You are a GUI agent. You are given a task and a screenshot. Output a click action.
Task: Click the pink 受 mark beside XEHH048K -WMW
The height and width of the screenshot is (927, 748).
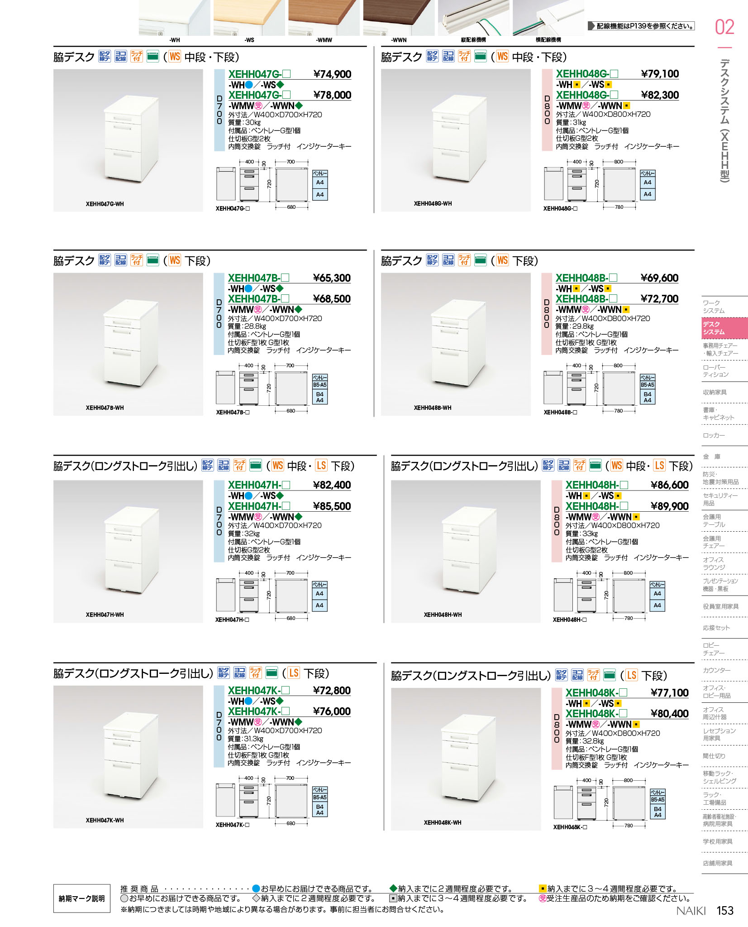coord(596,725)
